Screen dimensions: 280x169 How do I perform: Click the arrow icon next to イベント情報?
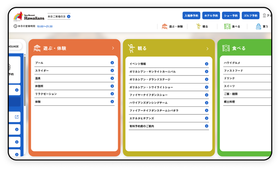pyautogui.click(x=206, y=64)
